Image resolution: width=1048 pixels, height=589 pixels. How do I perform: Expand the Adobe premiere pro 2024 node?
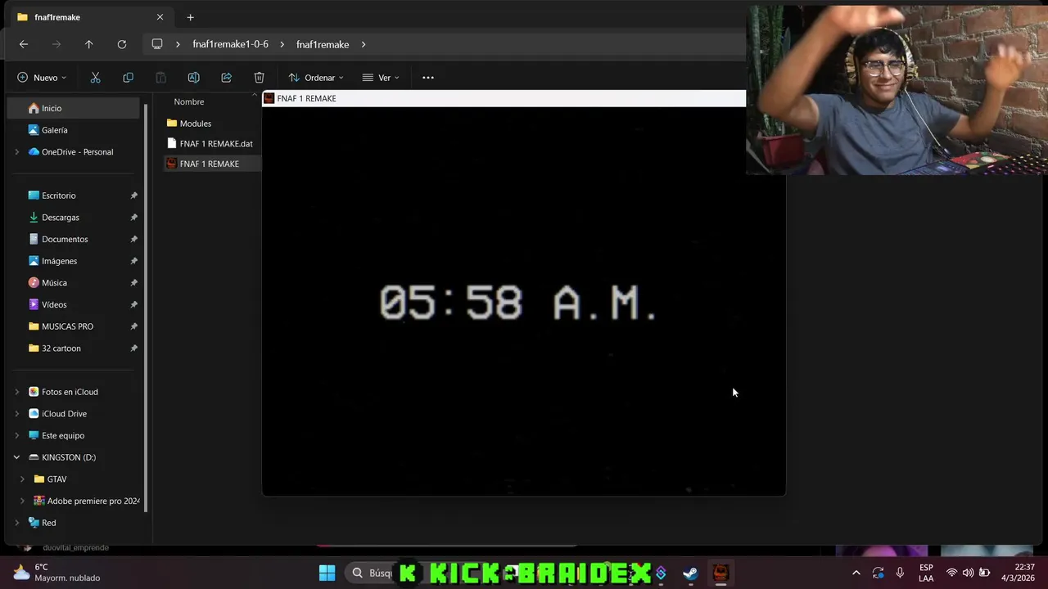click(23, 501)
